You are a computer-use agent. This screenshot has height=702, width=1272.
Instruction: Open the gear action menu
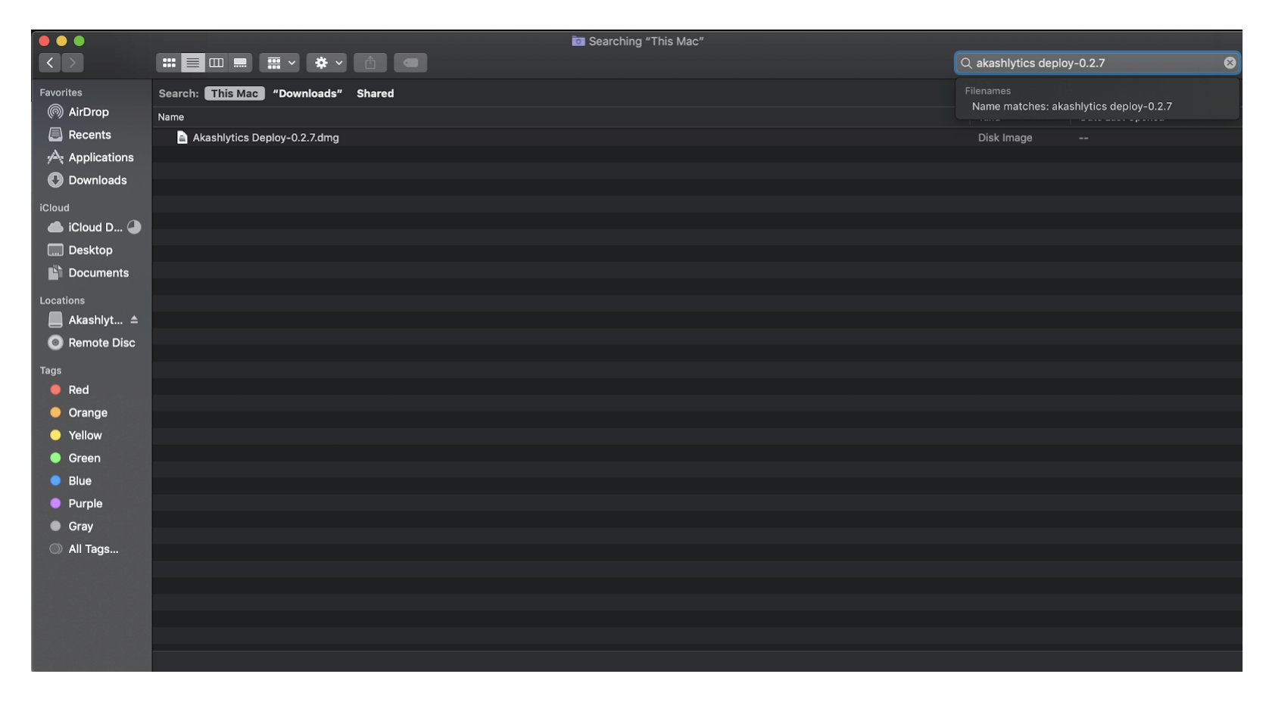(327, 63)
